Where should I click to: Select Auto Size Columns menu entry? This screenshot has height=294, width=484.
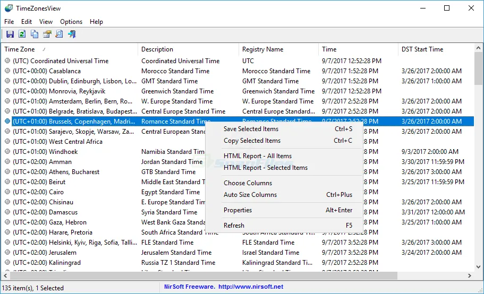click(284, 195)
